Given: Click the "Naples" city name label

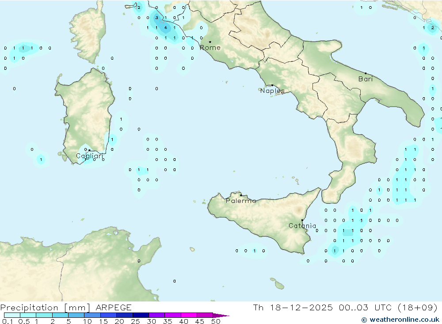Looking at the screenshot, I should click(272, 91).
